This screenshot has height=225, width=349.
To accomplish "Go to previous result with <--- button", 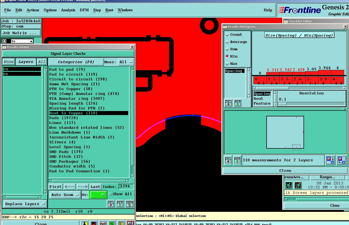I will point(70,187).
